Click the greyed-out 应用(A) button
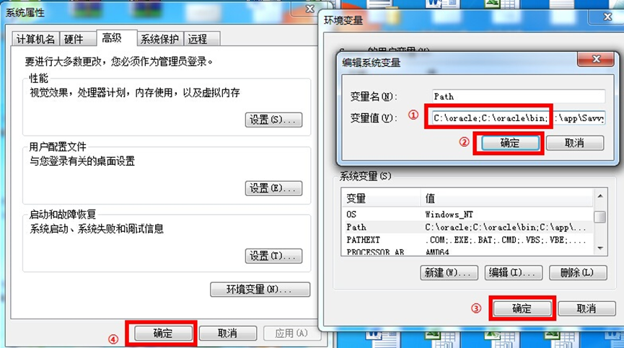Viewport: 624px width, 348px height. (291, 333)
